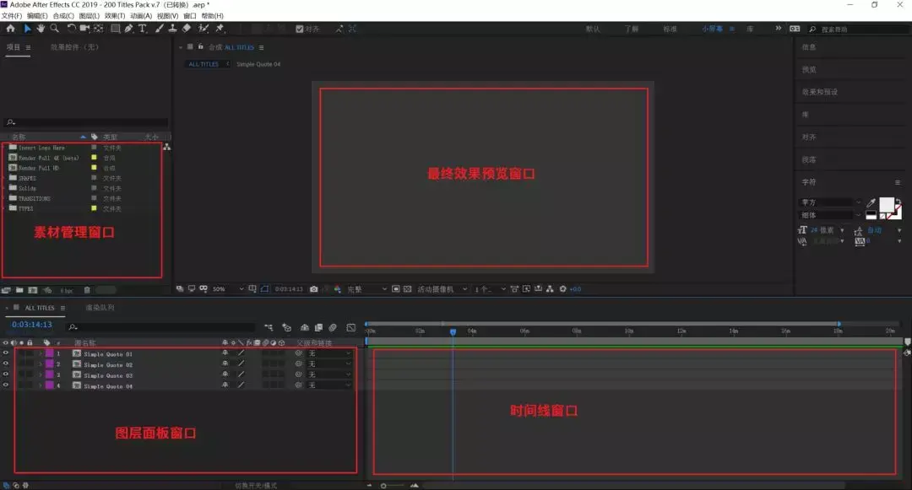This screenshot has height=490, width=912.
Task: Hide the Simple Quote 01 layer
Action: 6,353
